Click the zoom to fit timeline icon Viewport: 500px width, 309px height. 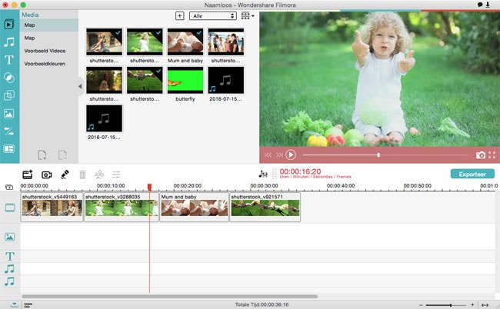(485, 305)
